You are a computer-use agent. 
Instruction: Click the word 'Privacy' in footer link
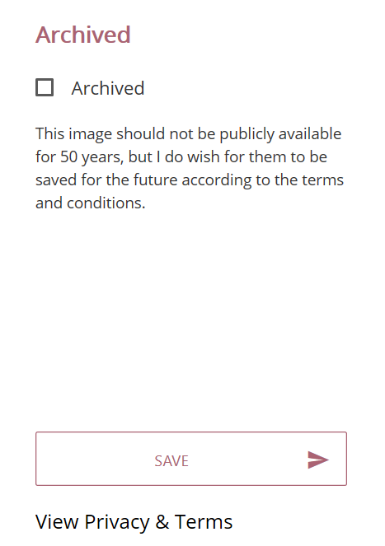point(117,522)
